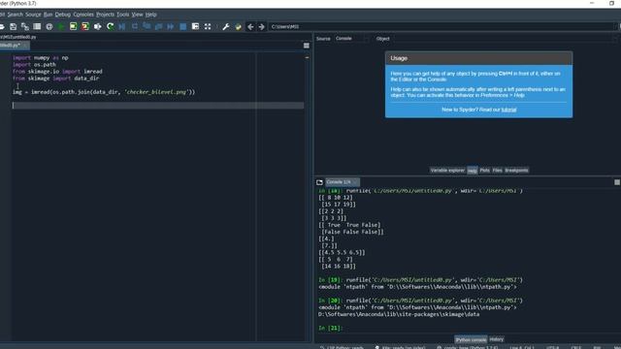Go back with the left arrow icon
The width and height of the screenshot is (621, 349).
coord(250,26)
